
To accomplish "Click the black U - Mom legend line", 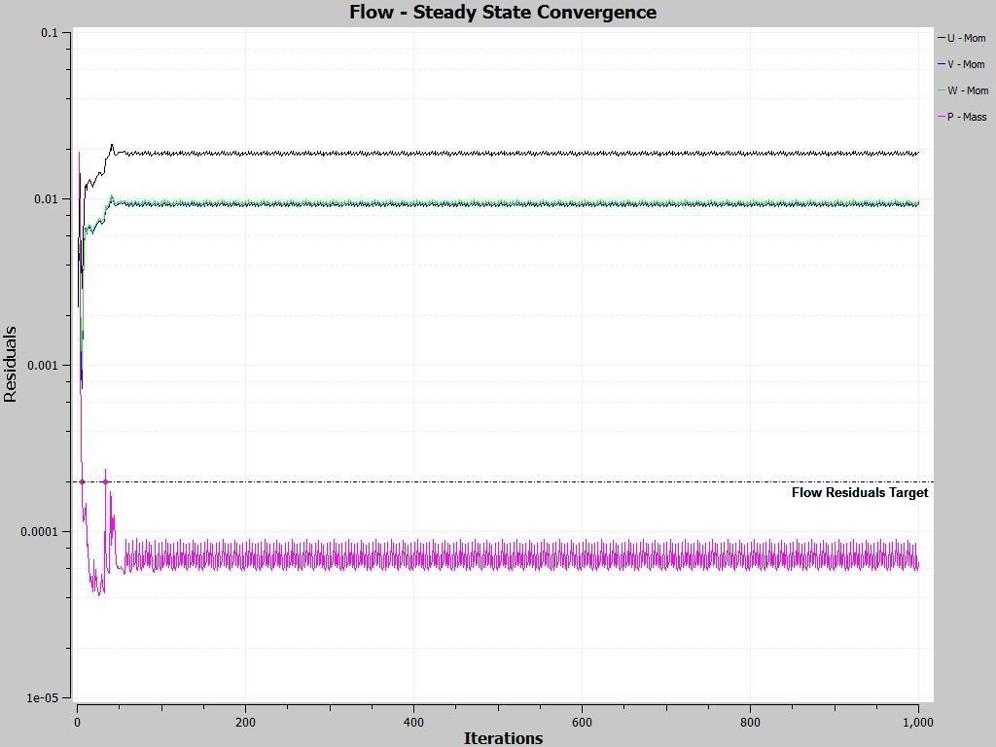I will pyautogui.click(x=942, y=38).
